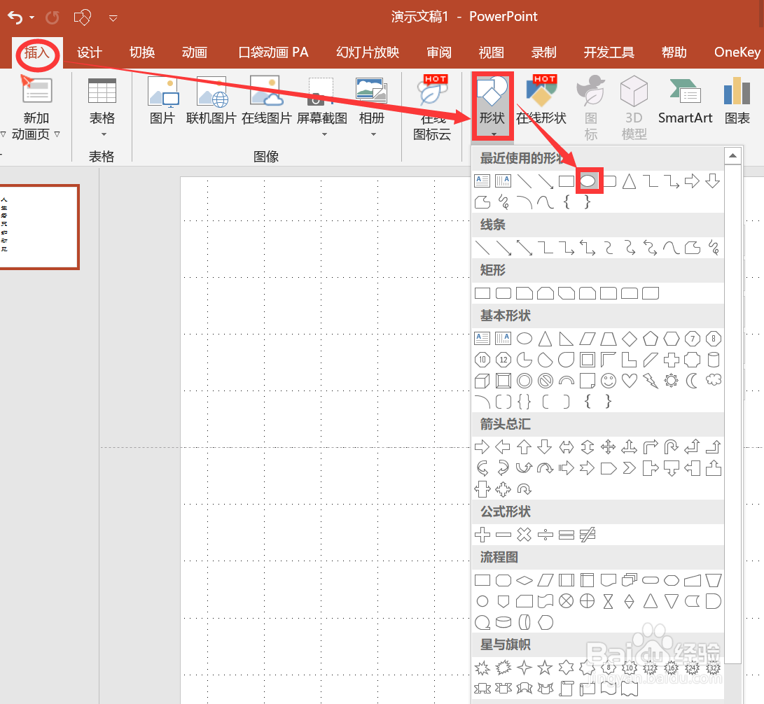Choose the rounded rectangle under 矩形
Screen dimensions: 764x704
(x=503, y=293)
